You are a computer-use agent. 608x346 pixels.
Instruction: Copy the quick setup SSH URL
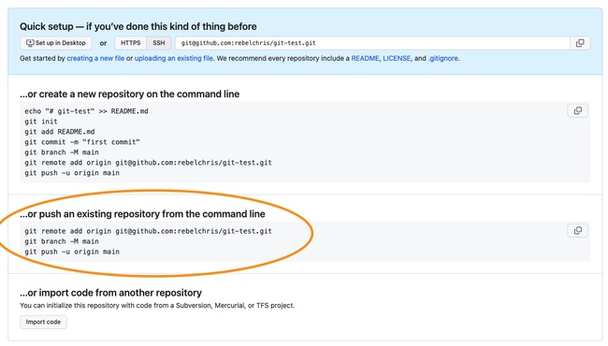click(580, 43)
